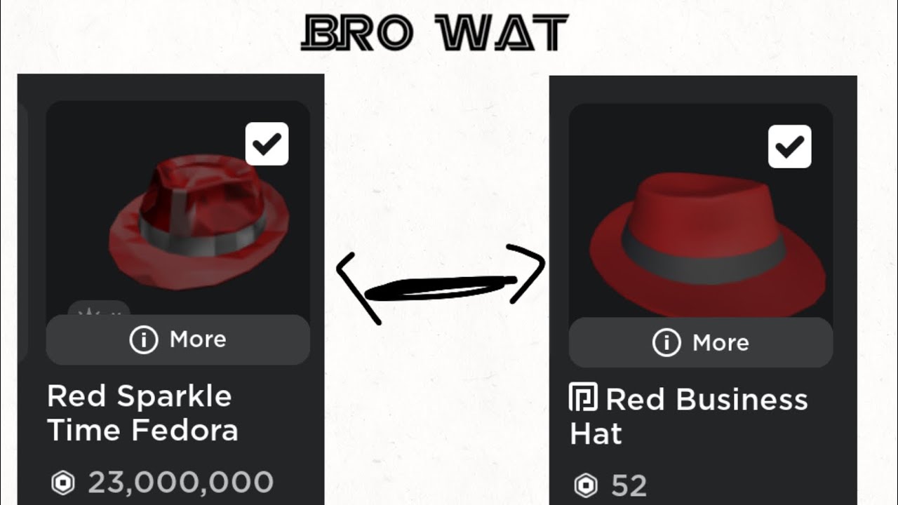Select the partially visible card at the left edge

tap(22, 231)
